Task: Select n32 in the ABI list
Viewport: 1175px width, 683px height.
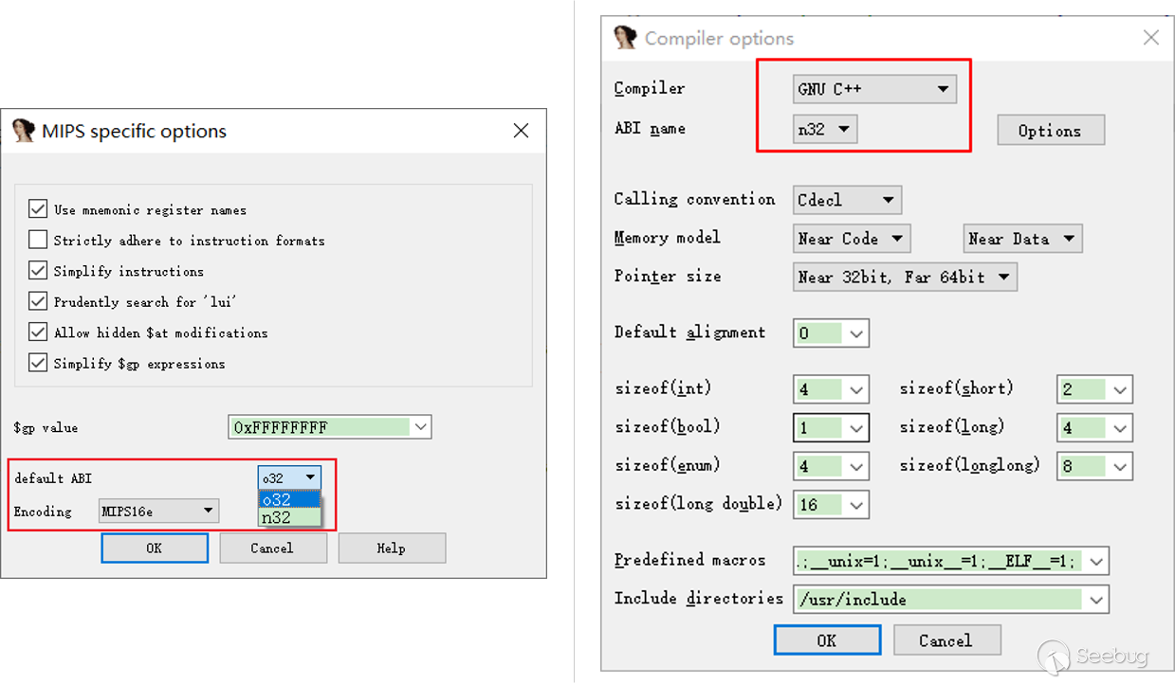Action: click(289, 517)
